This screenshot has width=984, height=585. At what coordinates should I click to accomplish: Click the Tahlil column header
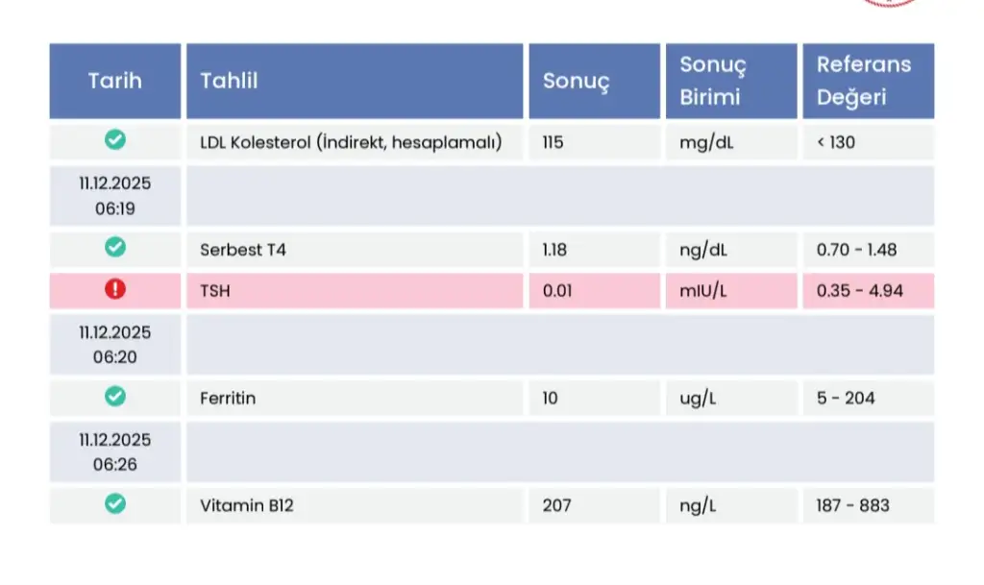pyautogui.click(x=229, y=81)
